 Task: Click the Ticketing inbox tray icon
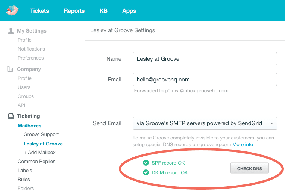coord(11,116)
